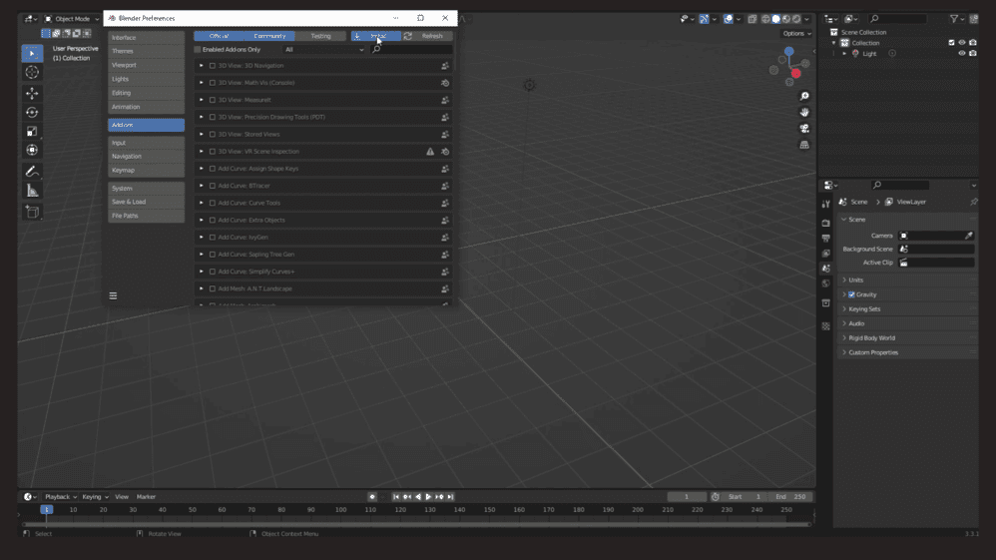Open the Render properties tab icon
Image resolution: width=996 pixels, height=560 pixels.
coord(825,224)
